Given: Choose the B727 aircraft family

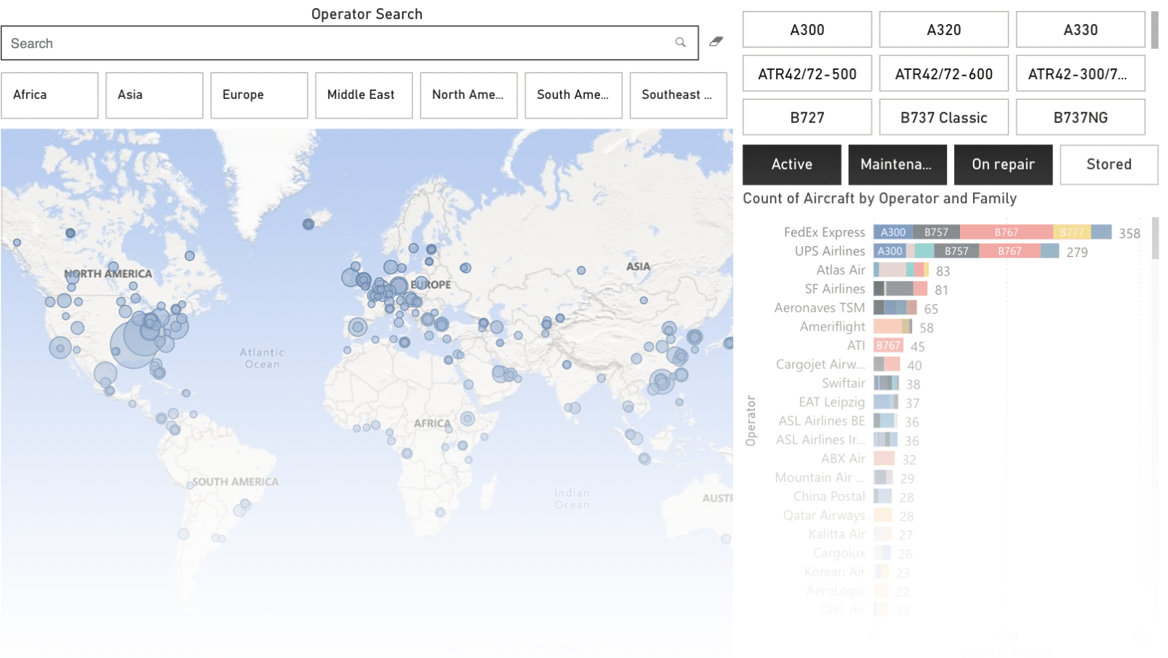Looking at the screenshot, I should click(807, 118).
